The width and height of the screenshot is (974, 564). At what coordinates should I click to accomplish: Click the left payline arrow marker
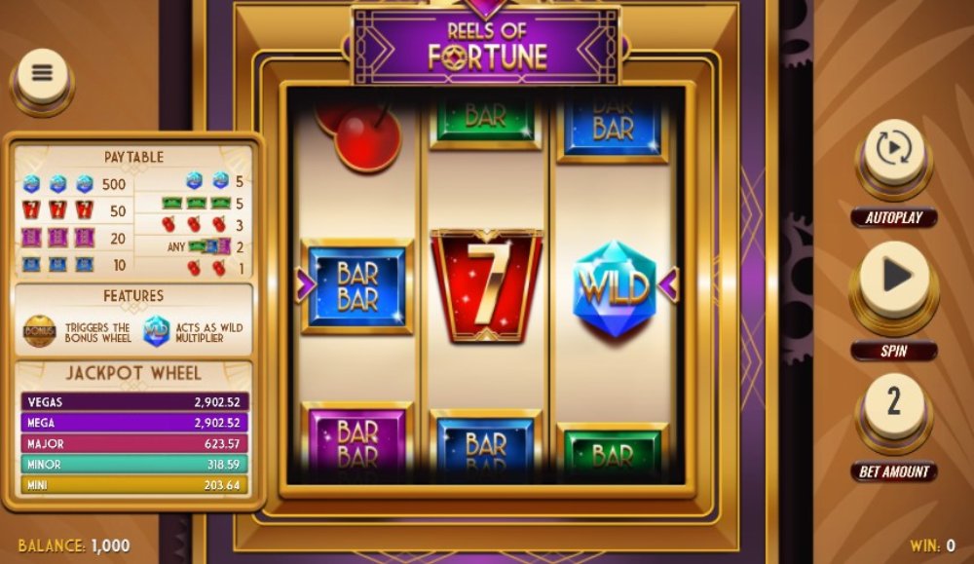(x=304, y=285)
